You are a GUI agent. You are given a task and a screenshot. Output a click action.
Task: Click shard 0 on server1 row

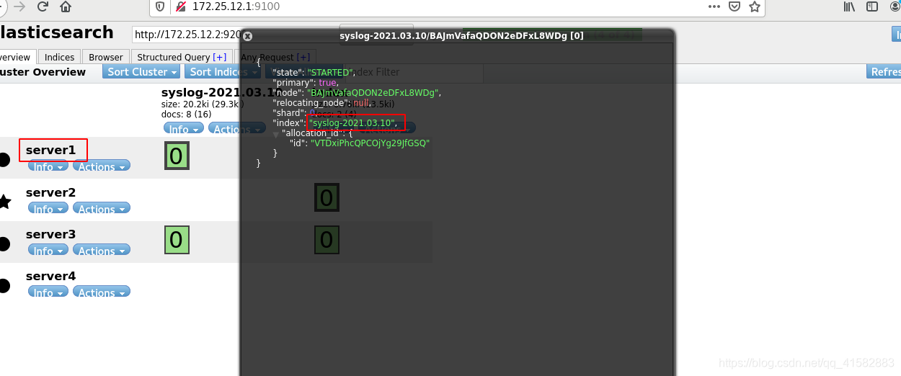tap(177, 156)
